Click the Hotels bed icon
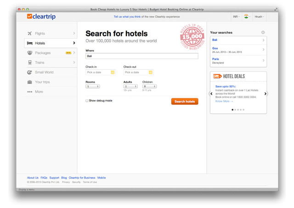The width and height of the screenshot is (294, 208). tap(29, 43)
